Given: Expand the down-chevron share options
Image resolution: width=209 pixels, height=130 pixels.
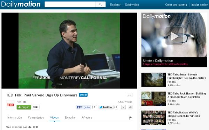Looking at the screenshot, I should point(123,107).
